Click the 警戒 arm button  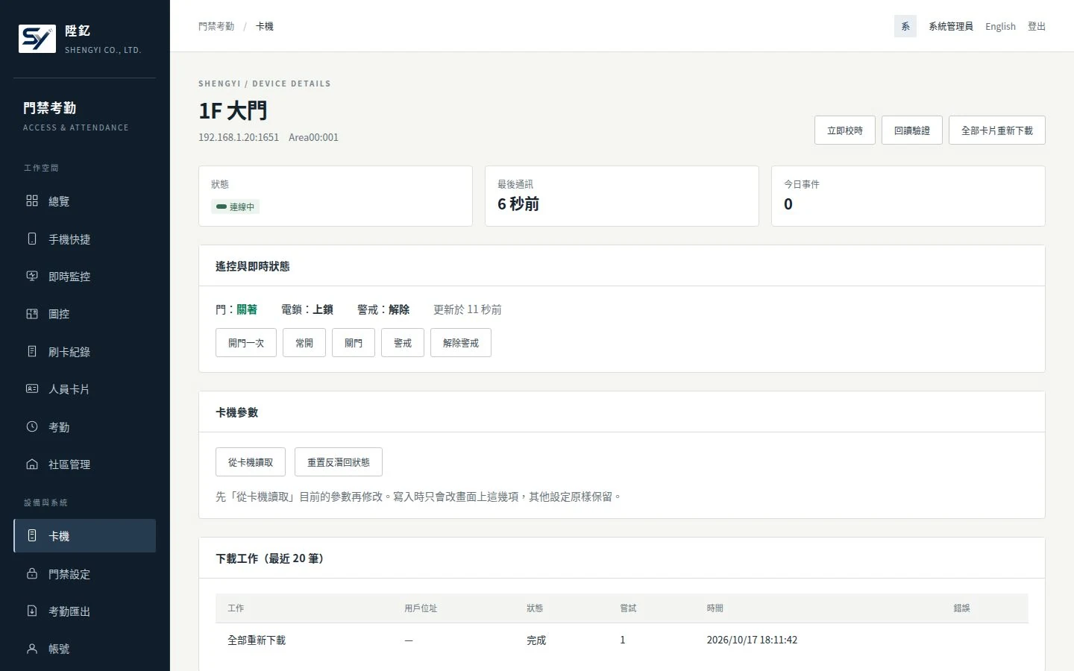(403, 343)
